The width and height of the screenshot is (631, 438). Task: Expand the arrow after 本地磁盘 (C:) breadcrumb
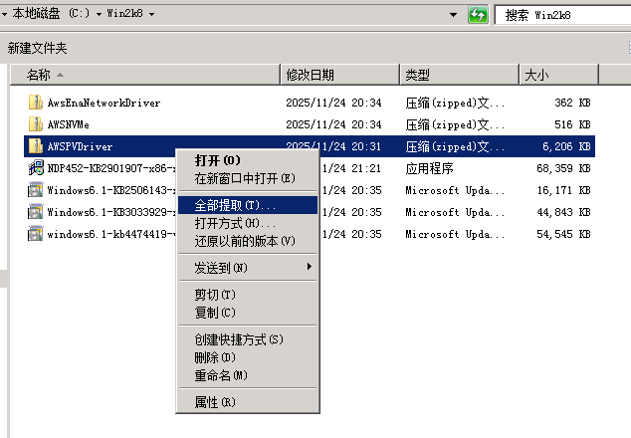click(99, 14)
